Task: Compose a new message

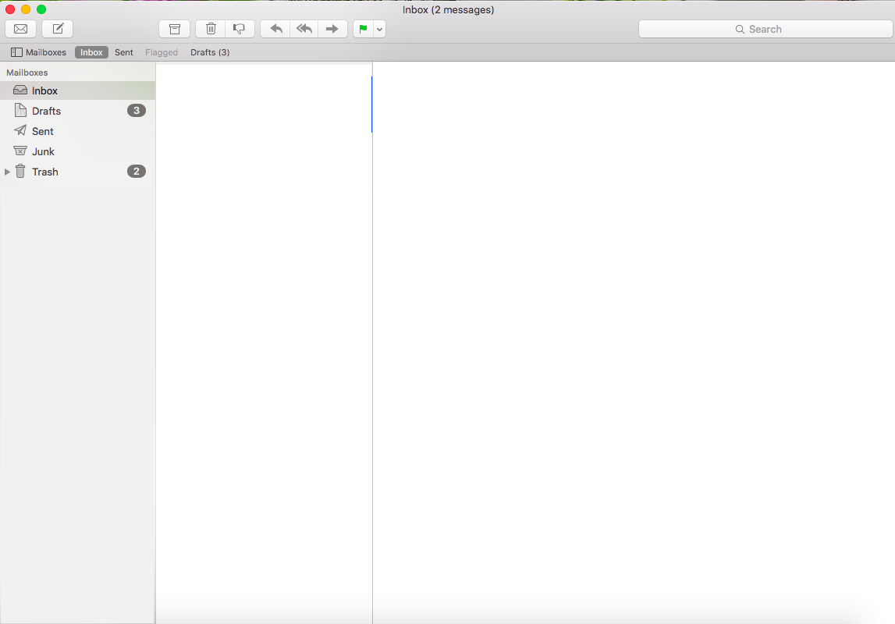Action: click(x=57, y=29)
